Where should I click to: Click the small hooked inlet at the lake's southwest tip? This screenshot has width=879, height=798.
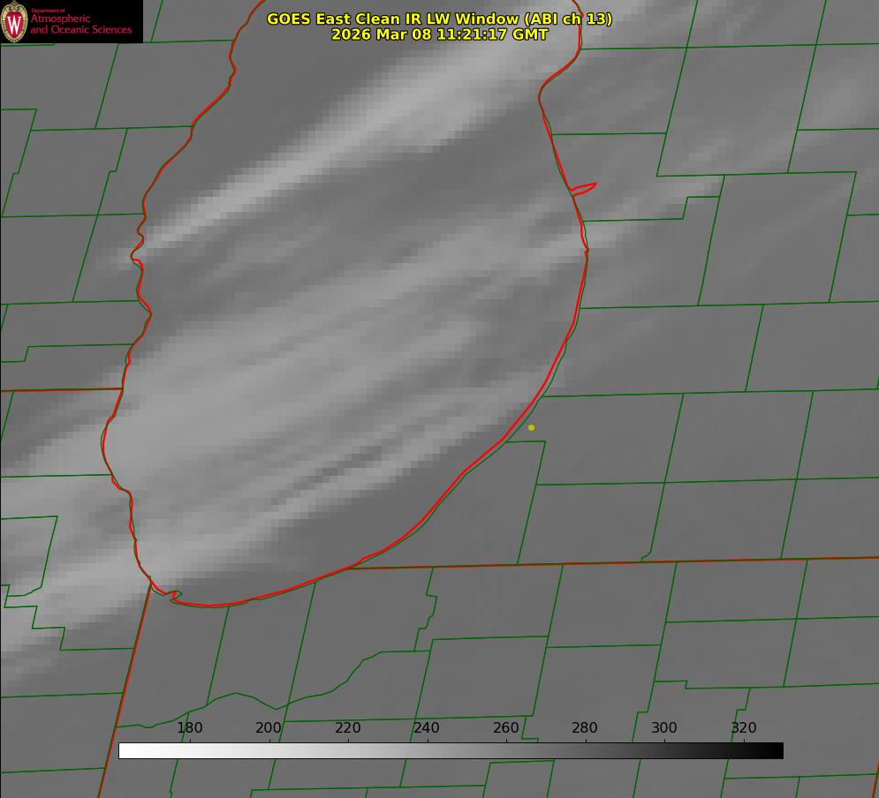click(172, 596)
